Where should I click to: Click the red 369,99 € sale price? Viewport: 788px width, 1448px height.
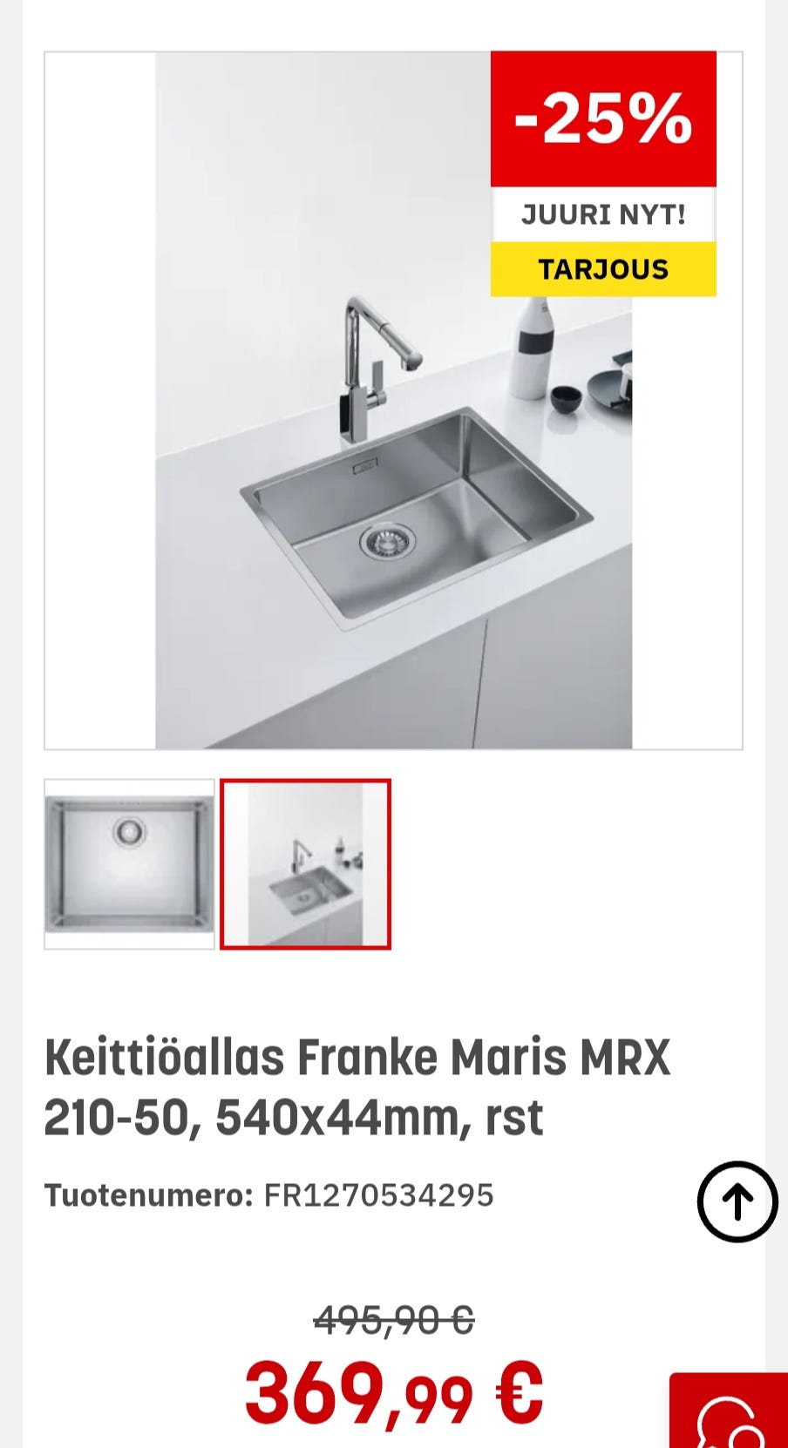(x=394, y=1391)
